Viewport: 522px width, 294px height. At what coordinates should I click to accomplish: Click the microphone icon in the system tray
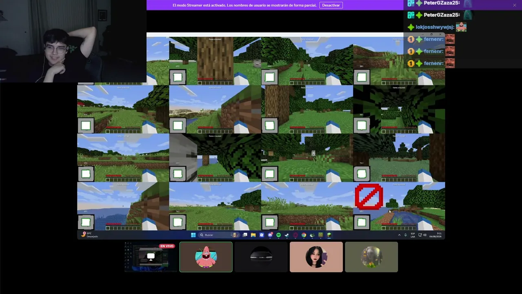(x=405, y=235)
